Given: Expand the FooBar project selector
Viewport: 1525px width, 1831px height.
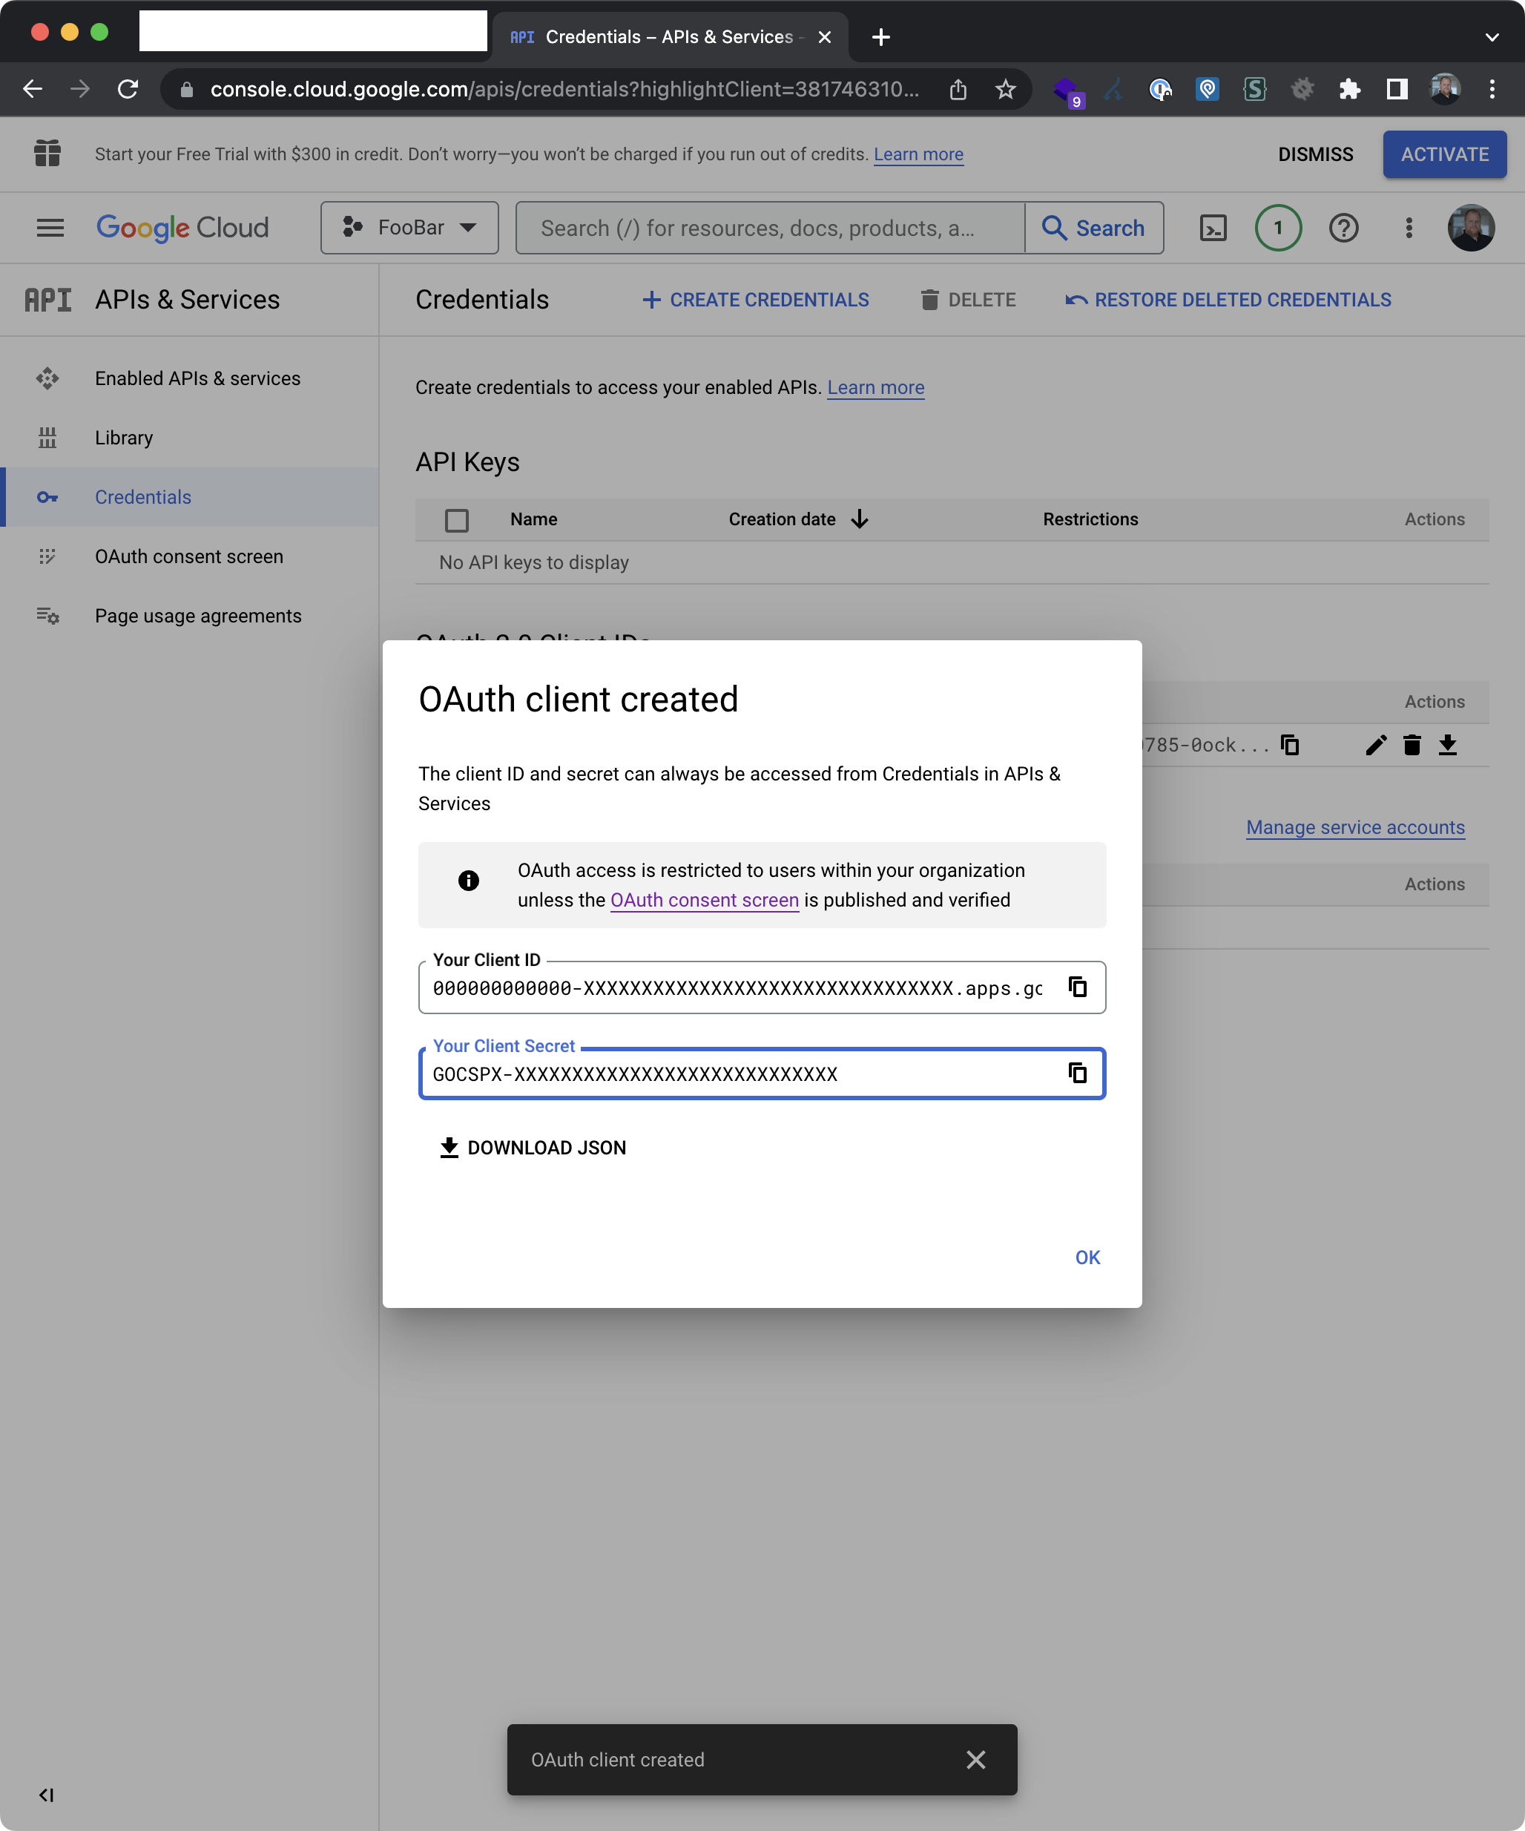Looking at the screenshot, I should pos(409,229).
